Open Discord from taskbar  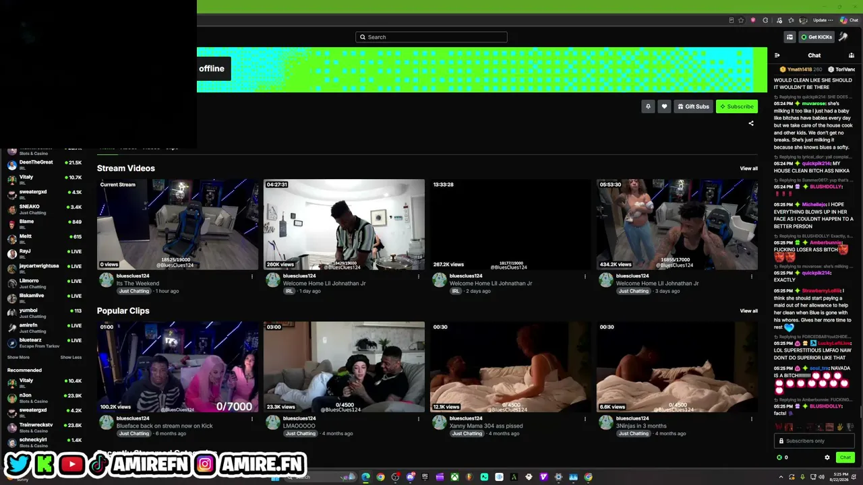[x=411, y=477]
